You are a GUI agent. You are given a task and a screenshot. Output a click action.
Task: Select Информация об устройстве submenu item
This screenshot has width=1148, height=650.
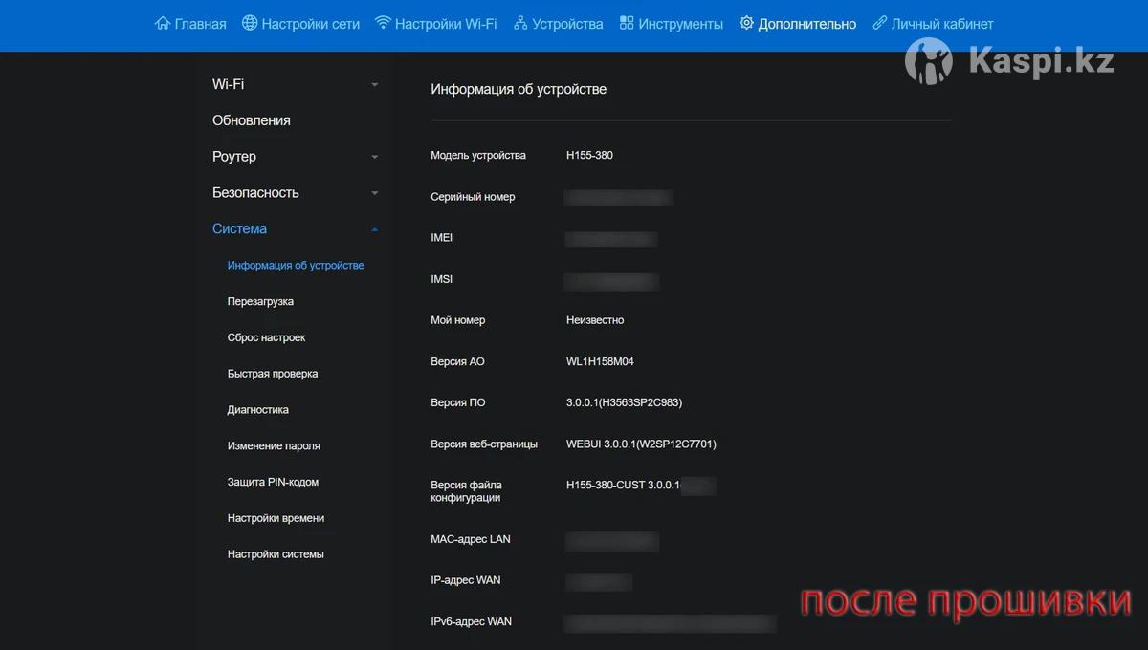[x=296, y=266]
